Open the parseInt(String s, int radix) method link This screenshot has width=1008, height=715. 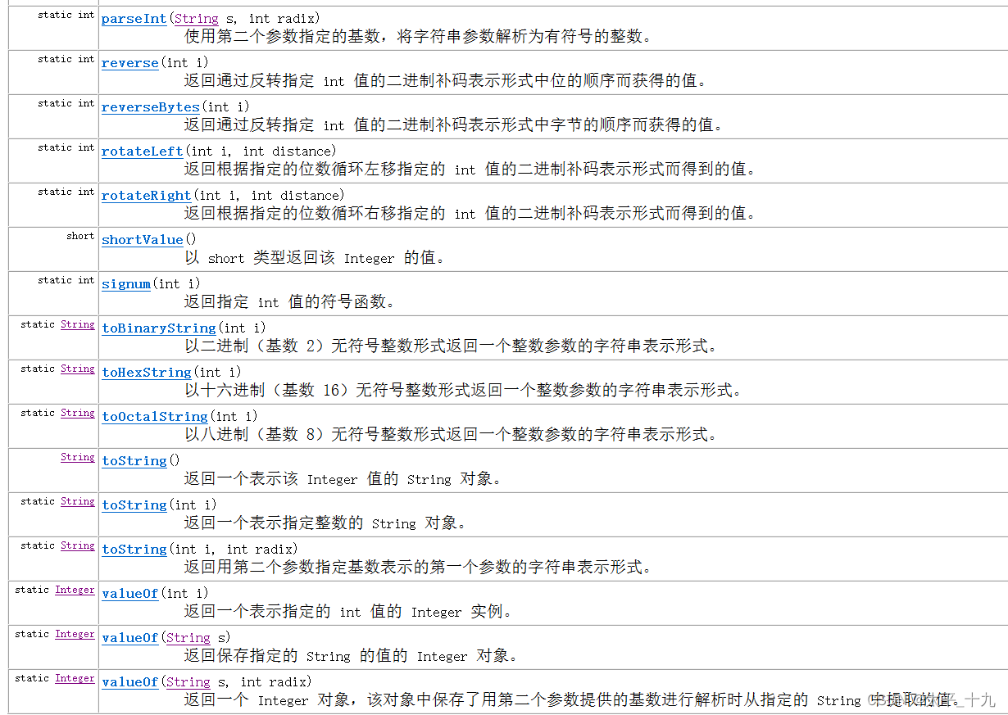[x=133, y=18]
